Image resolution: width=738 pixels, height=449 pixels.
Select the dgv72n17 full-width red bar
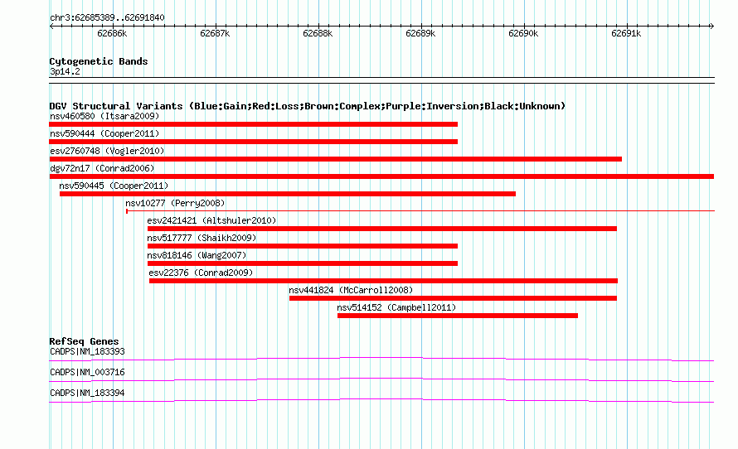tap(381, 176)
